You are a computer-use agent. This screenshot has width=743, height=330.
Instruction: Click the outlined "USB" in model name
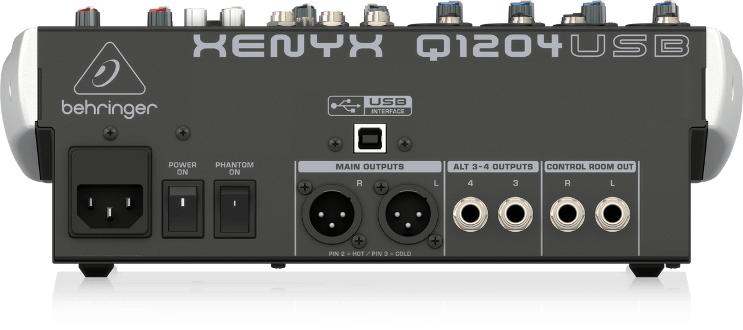[x=630, y=46]
